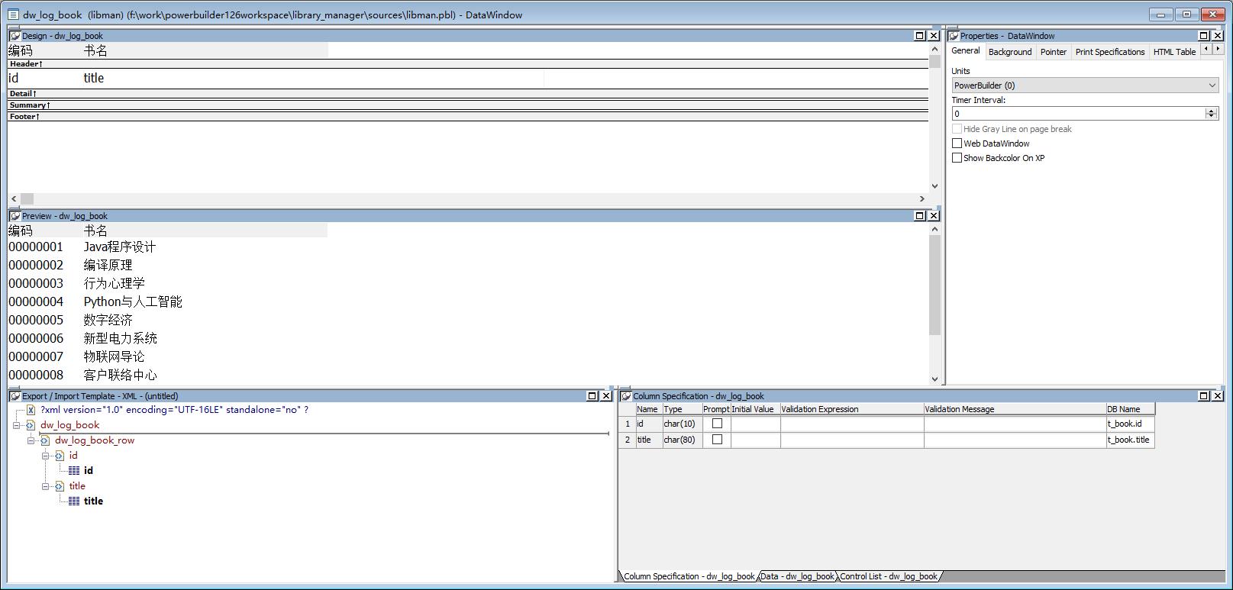Click the title column control grid icon
This screenshot has width=1233, height=590.
[x=74, y=501]
